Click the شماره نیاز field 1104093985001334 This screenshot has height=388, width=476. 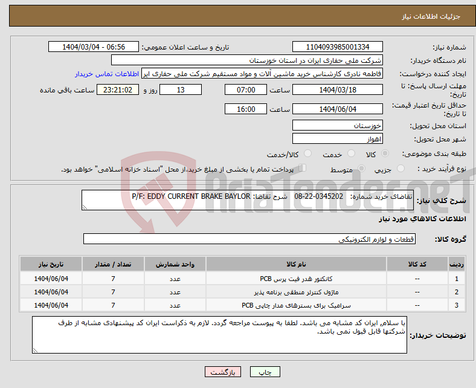[x=337, y=47]
